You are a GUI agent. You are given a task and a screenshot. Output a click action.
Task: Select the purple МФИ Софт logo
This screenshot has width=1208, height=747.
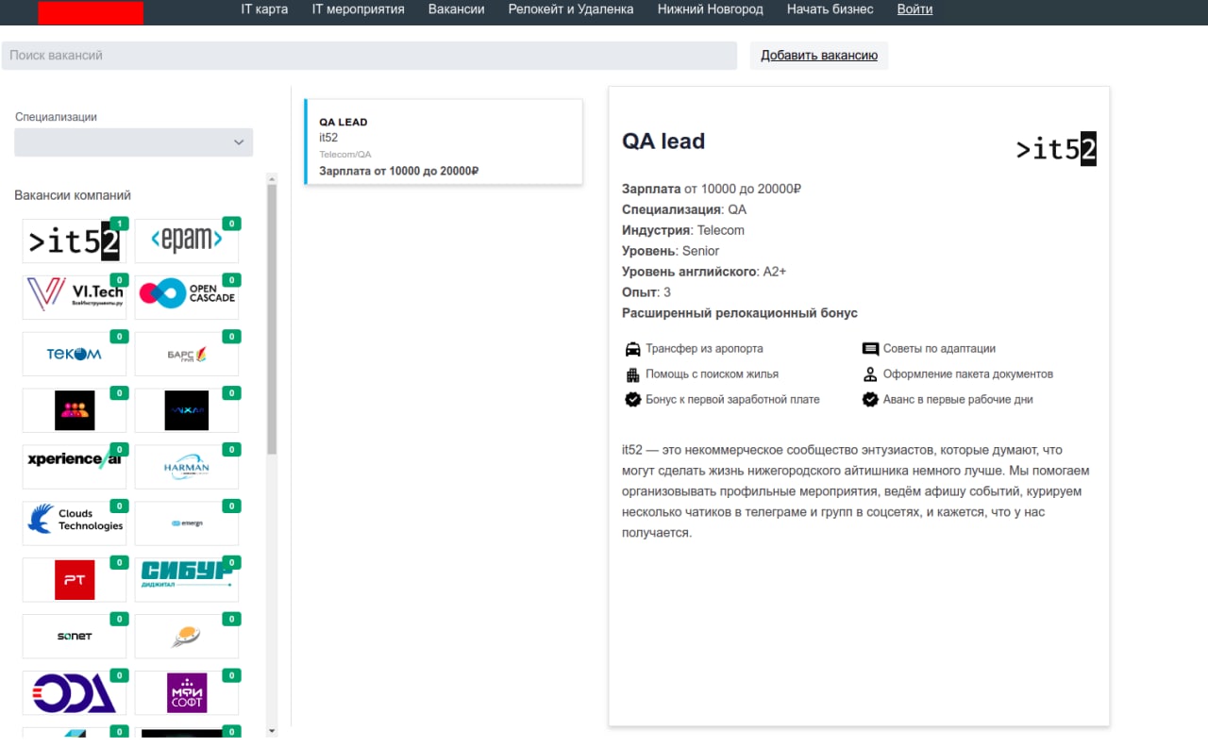tap(187, 693)
